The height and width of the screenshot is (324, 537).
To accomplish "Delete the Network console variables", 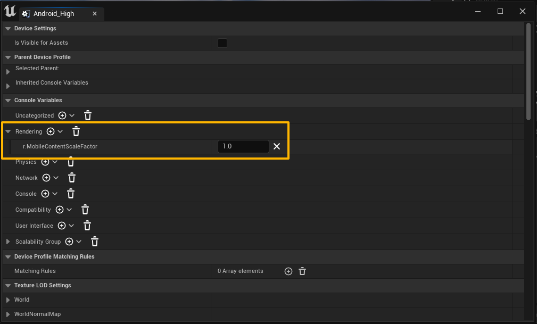I will 71,178.
